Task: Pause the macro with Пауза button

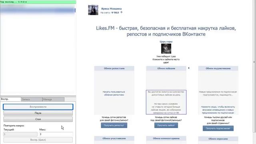Action: tap(38, 113)
